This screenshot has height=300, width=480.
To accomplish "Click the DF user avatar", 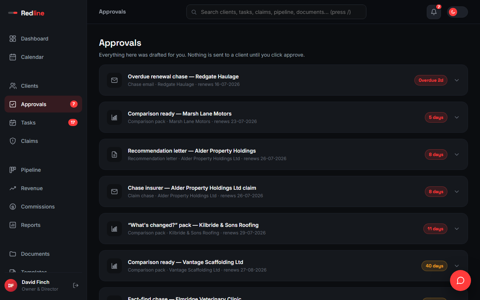I will pos(11,285).
